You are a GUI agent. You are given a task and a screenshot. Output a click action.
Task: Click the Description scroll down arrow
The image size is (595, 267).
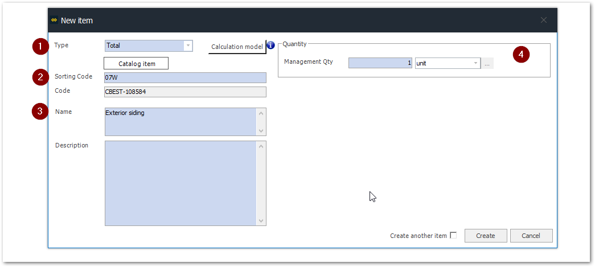coord(261,220)
